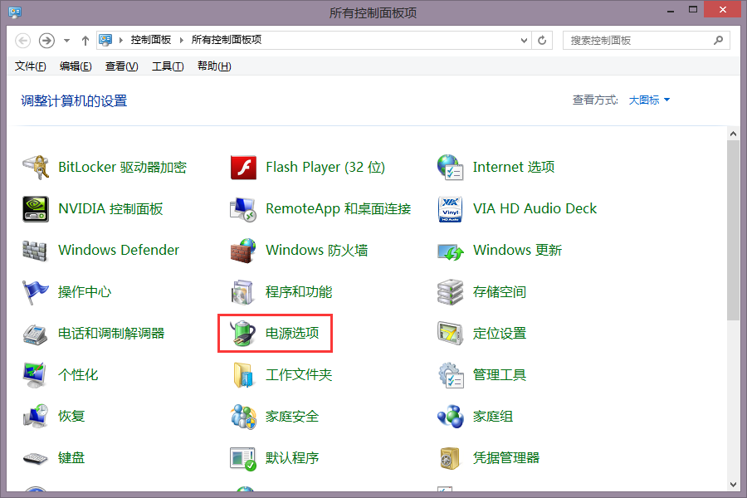The width and height of the screenshot is (747, 498).
Task: Click the Windows 防火墙 brick icon
Action: [x=243, y=250]
